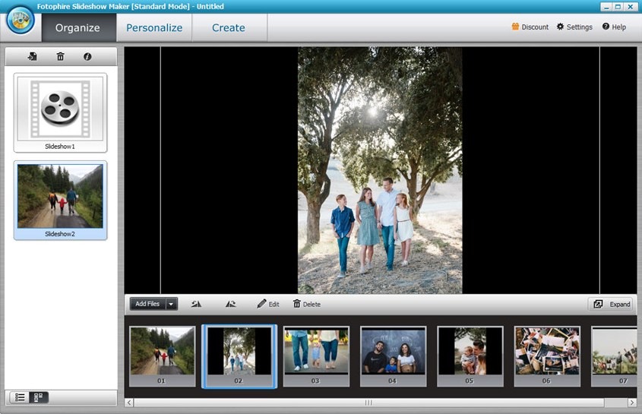The image size is (642, 414).
Task: Select photo 04 in the storyboard
Action: coord(393,356)
